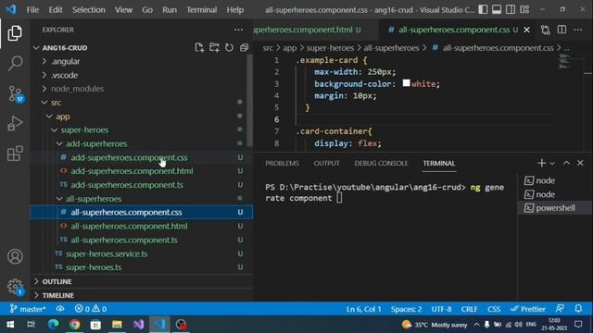Viewport: 593px width, 333px height.
Task: Select the powershell terminal instance
Action: 554,208
